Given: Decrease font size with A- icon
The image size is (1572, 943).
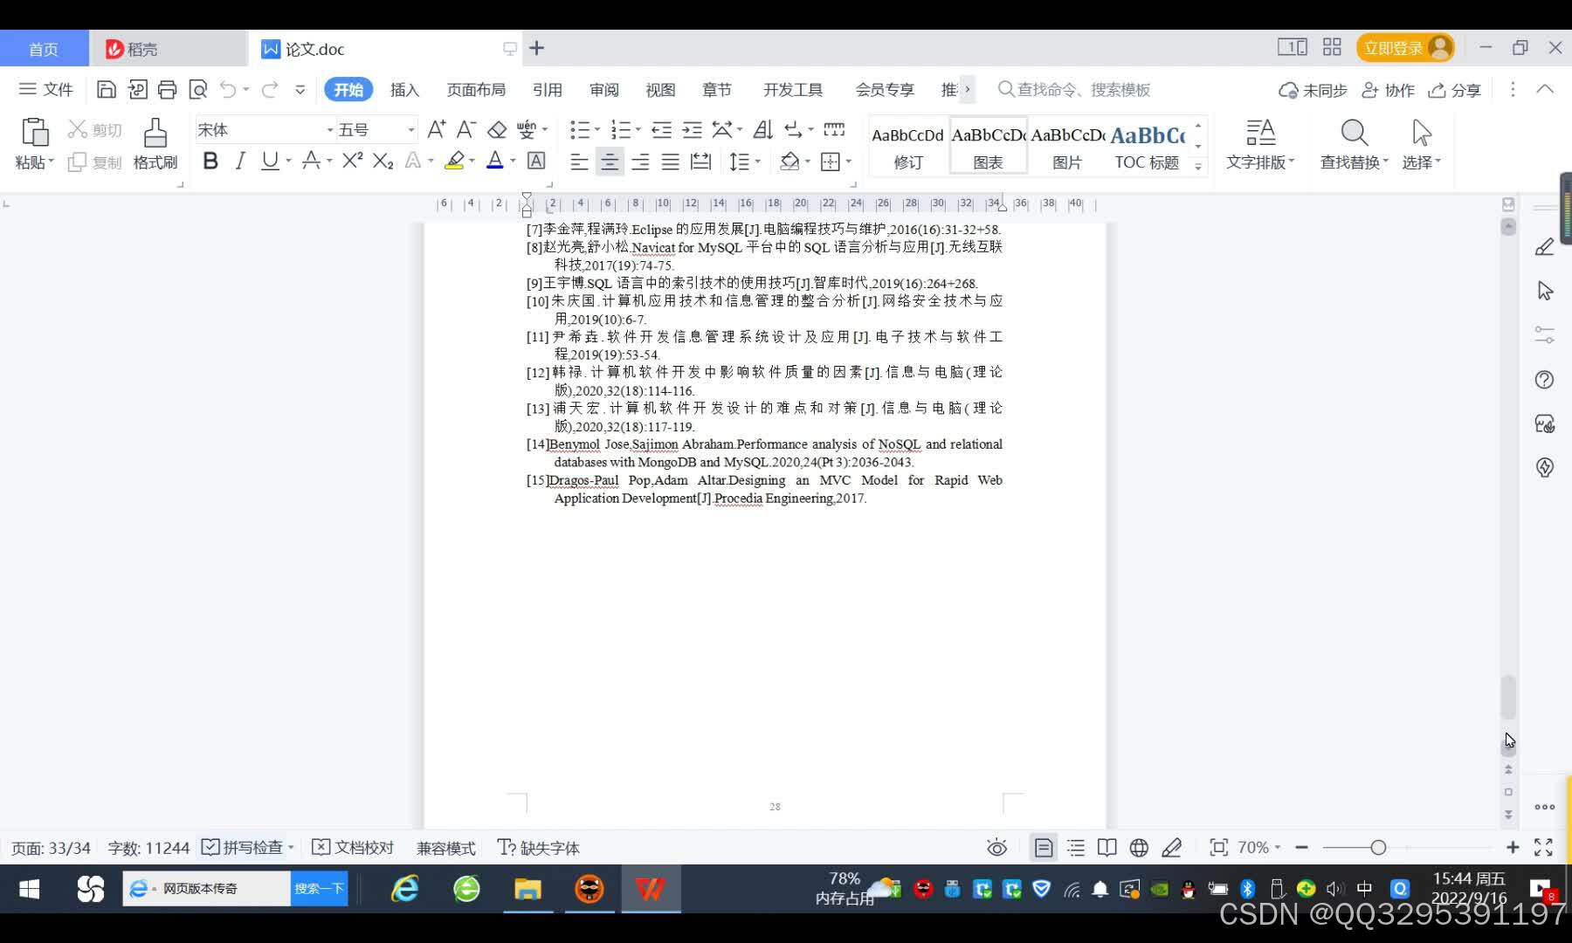Looking at the screenshot, I should coord(466,130).
